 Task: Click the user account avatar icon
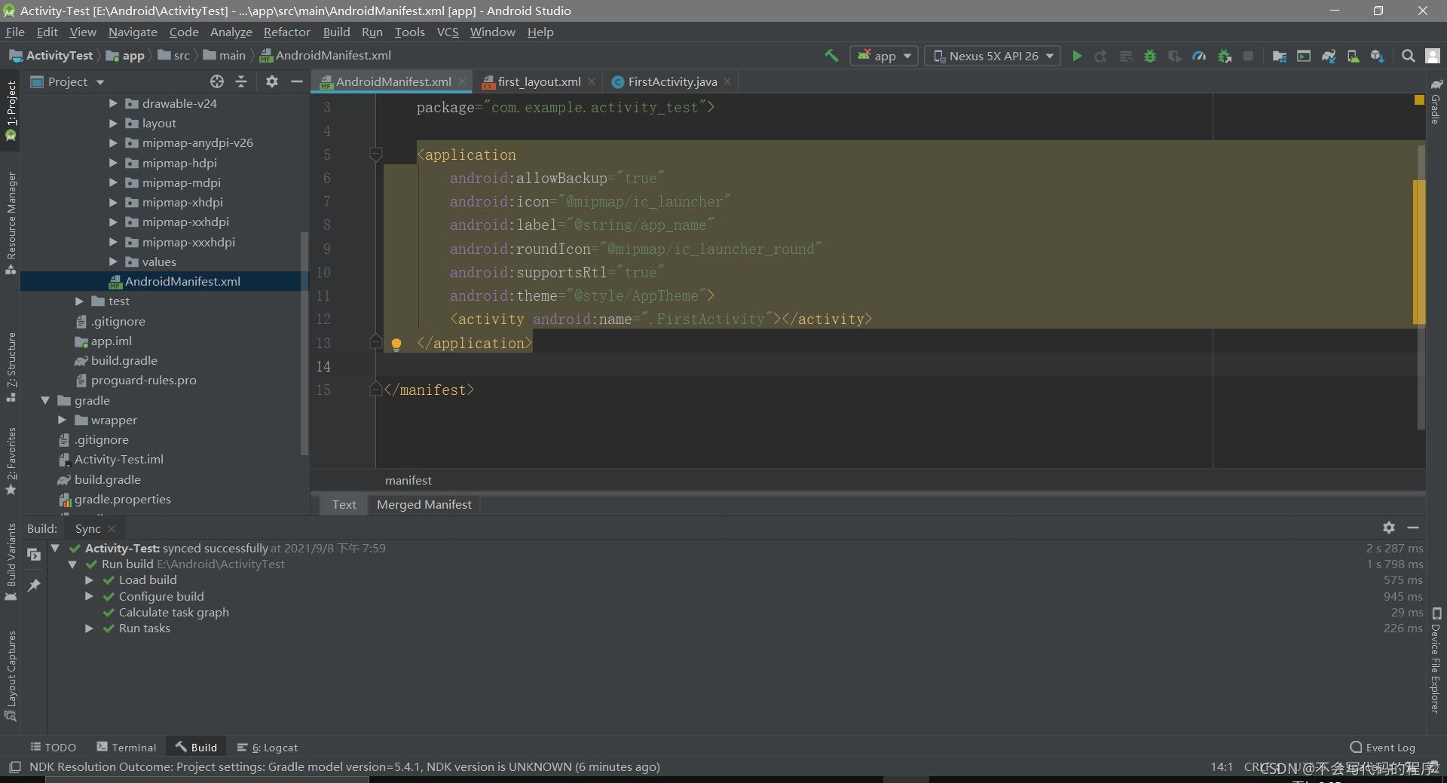click(1433, 56)
